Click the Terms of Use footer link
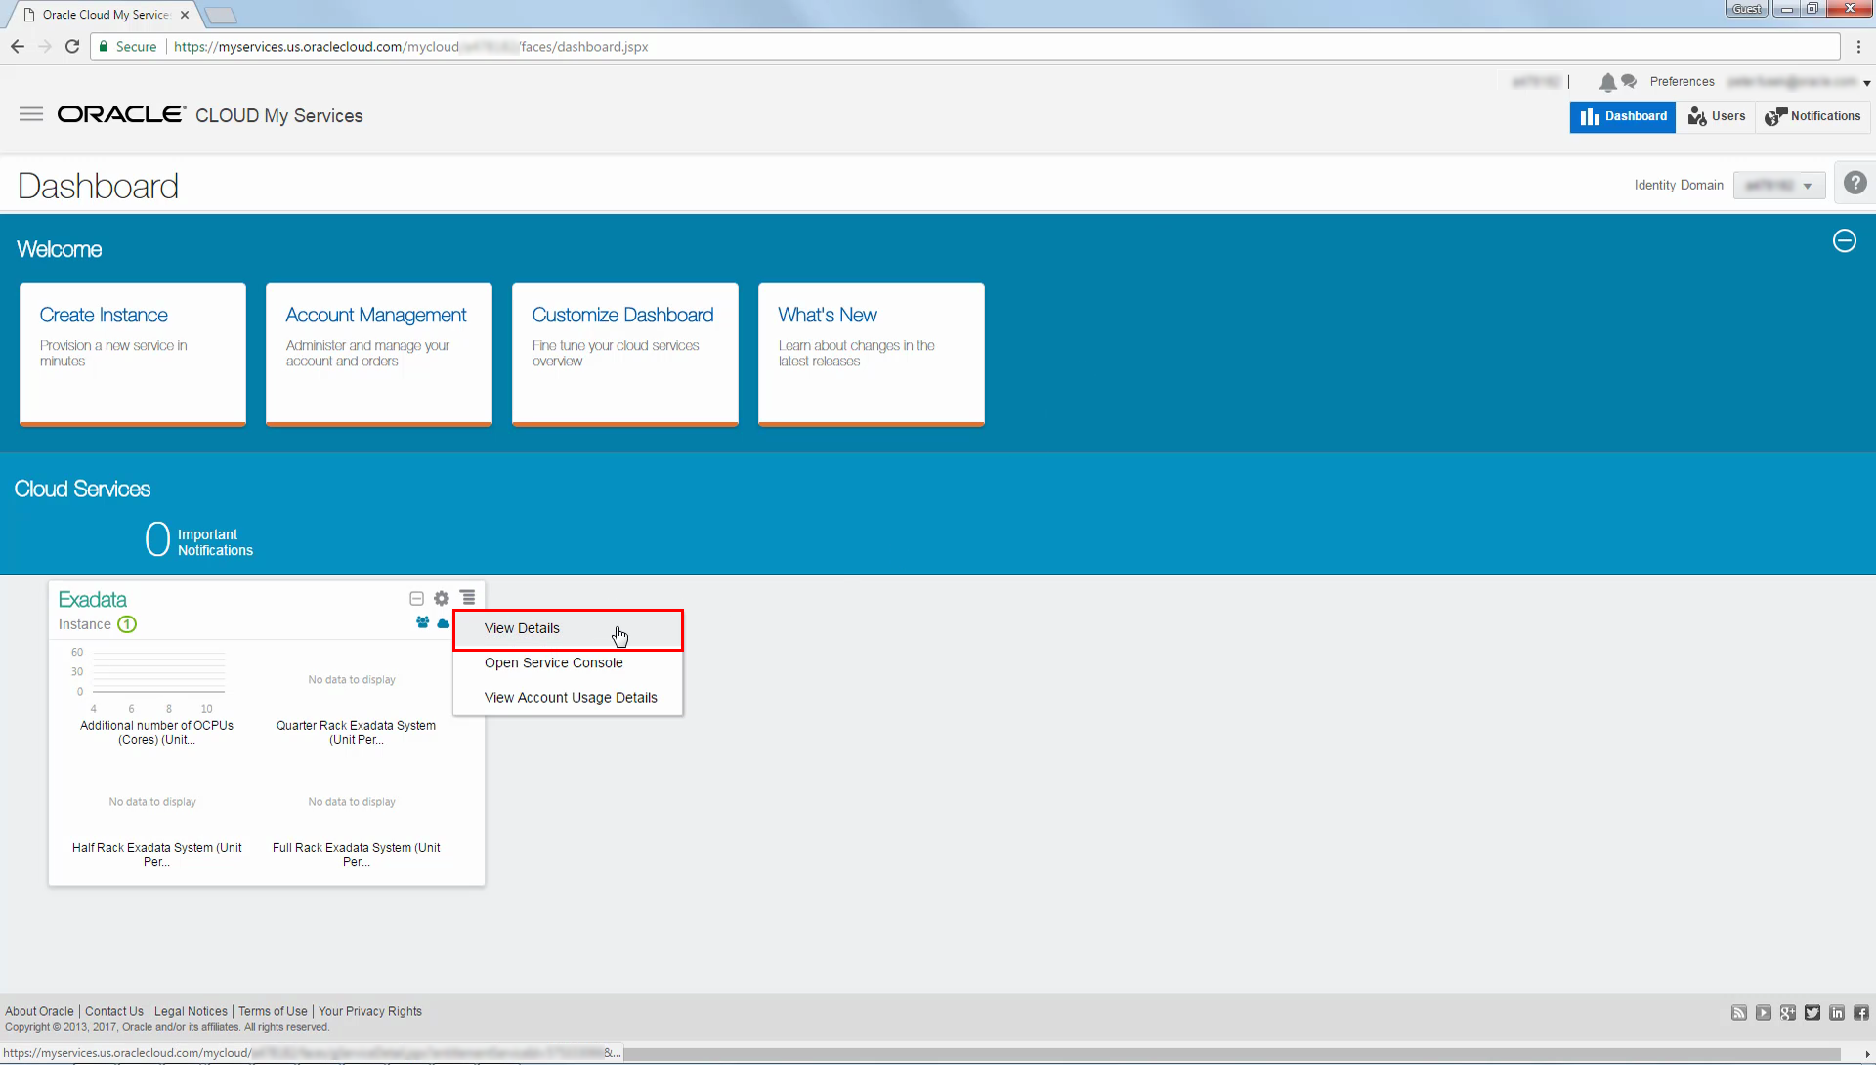1876x1065 pixels. pyautogui.click(x=273, y=1011)
